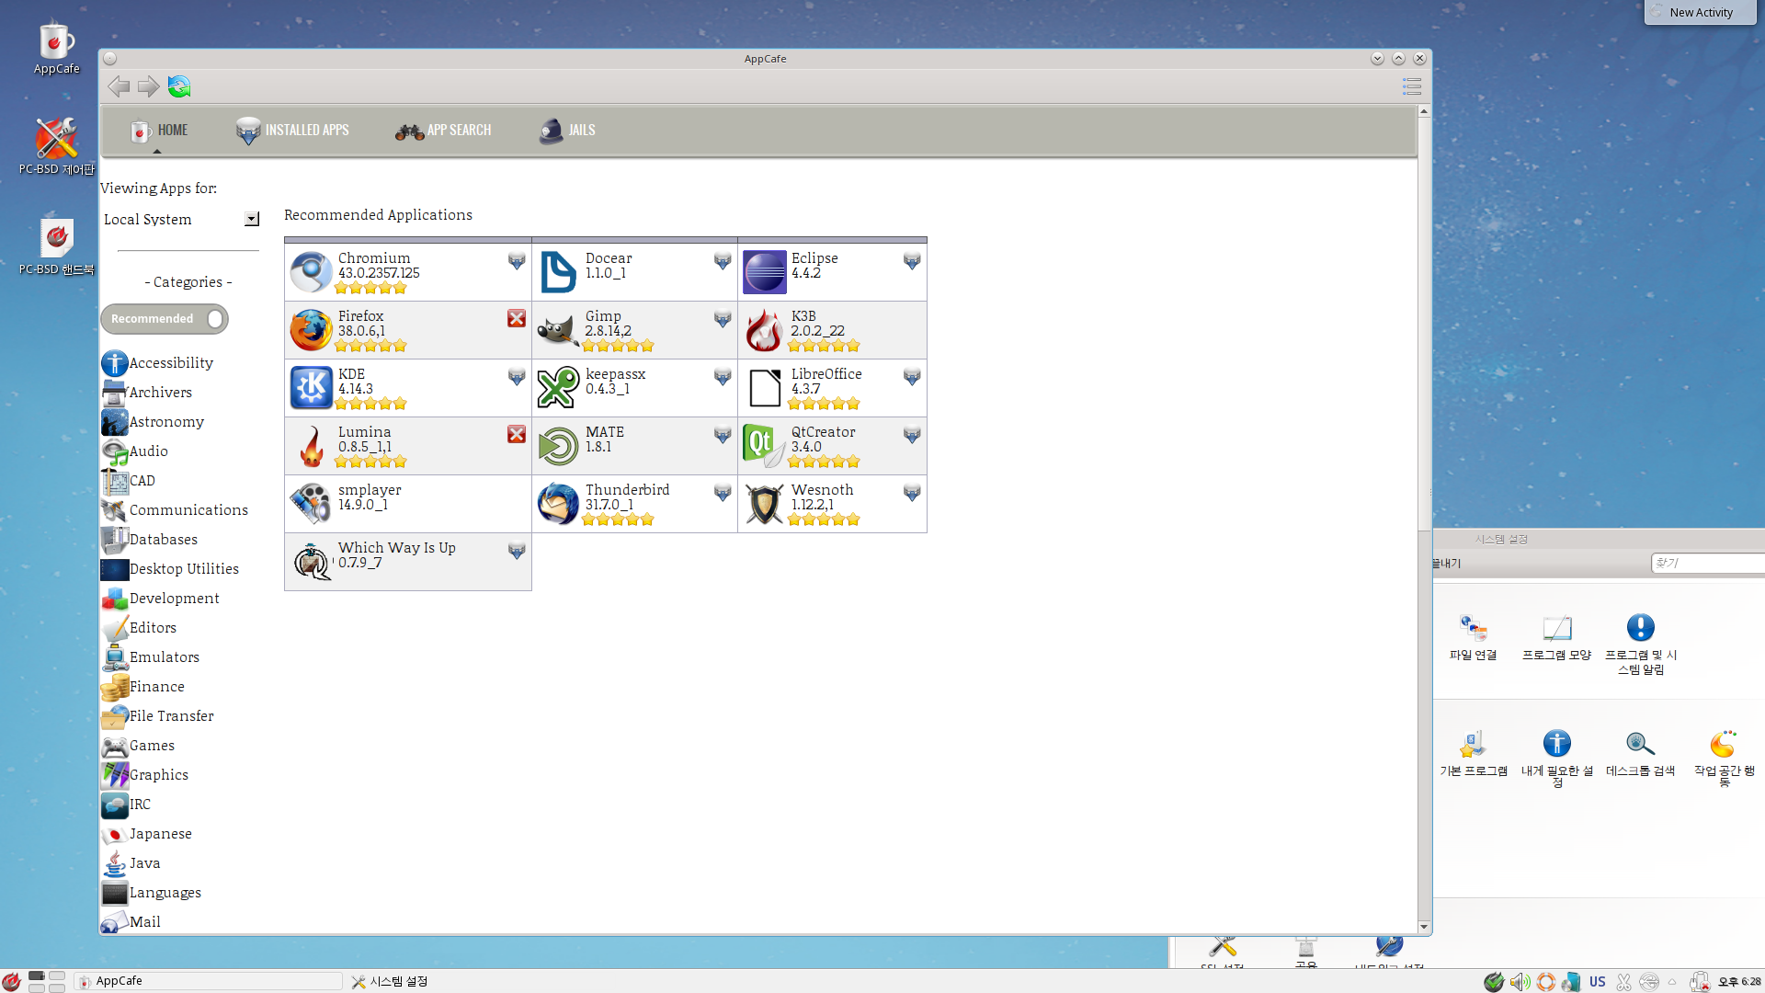Click the search field in system settings window
Viewport: 1765px width, 993px height.
point(1708,563)
